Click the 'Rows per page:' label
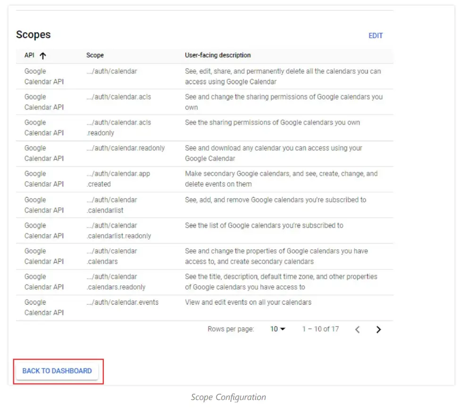The width and height of the screenshot is (462, 408). [231, 329]
